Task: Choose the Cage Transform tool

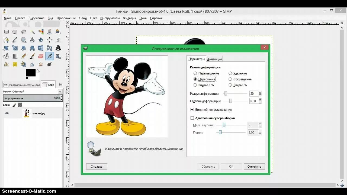Action: coord(50,48)
